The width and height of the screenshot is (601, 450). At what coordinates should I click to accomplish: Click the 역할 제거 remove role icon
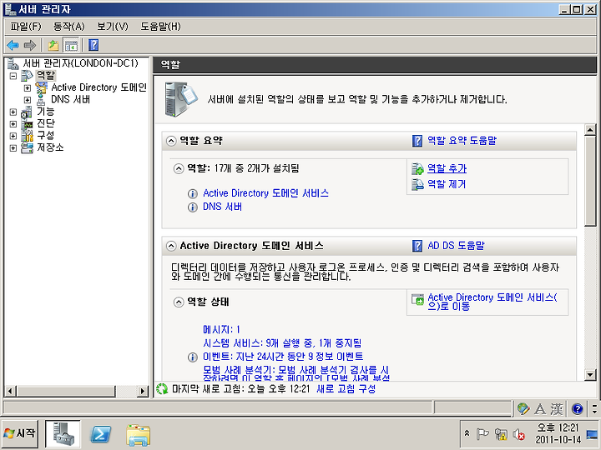[x=417, y=184]
